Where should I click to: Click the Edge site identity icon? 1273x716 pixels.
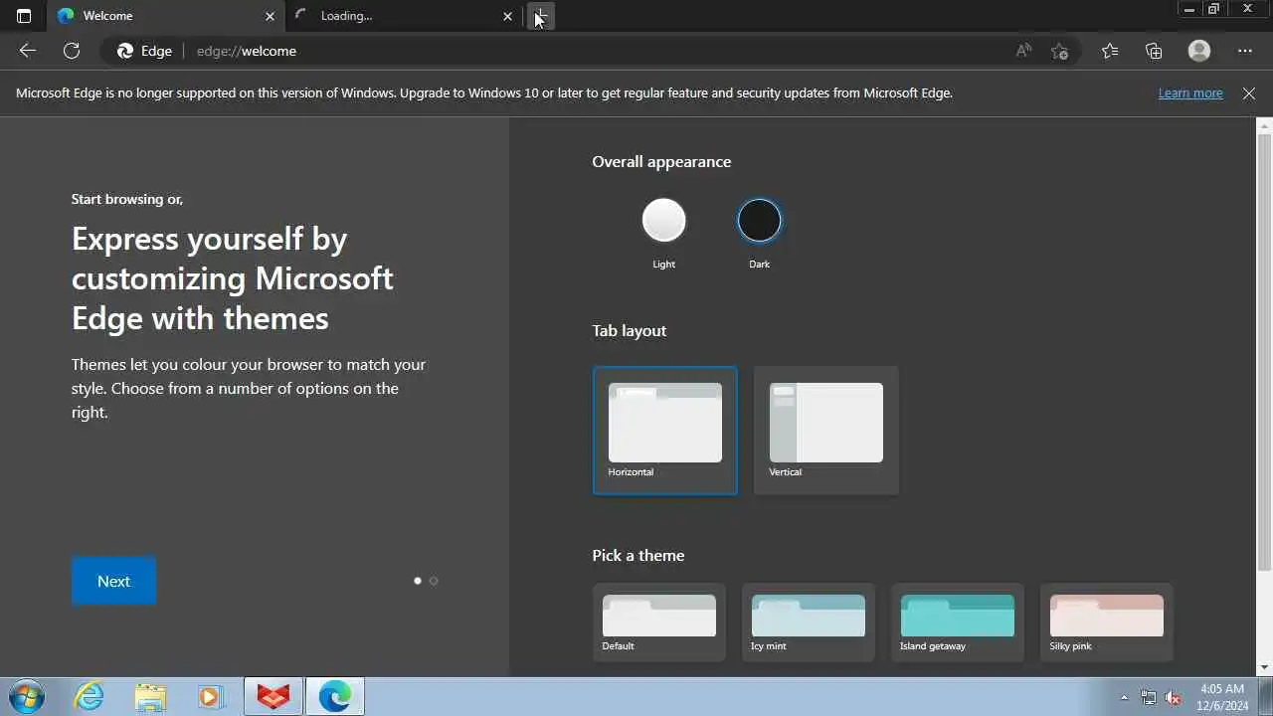click(145, 51)
